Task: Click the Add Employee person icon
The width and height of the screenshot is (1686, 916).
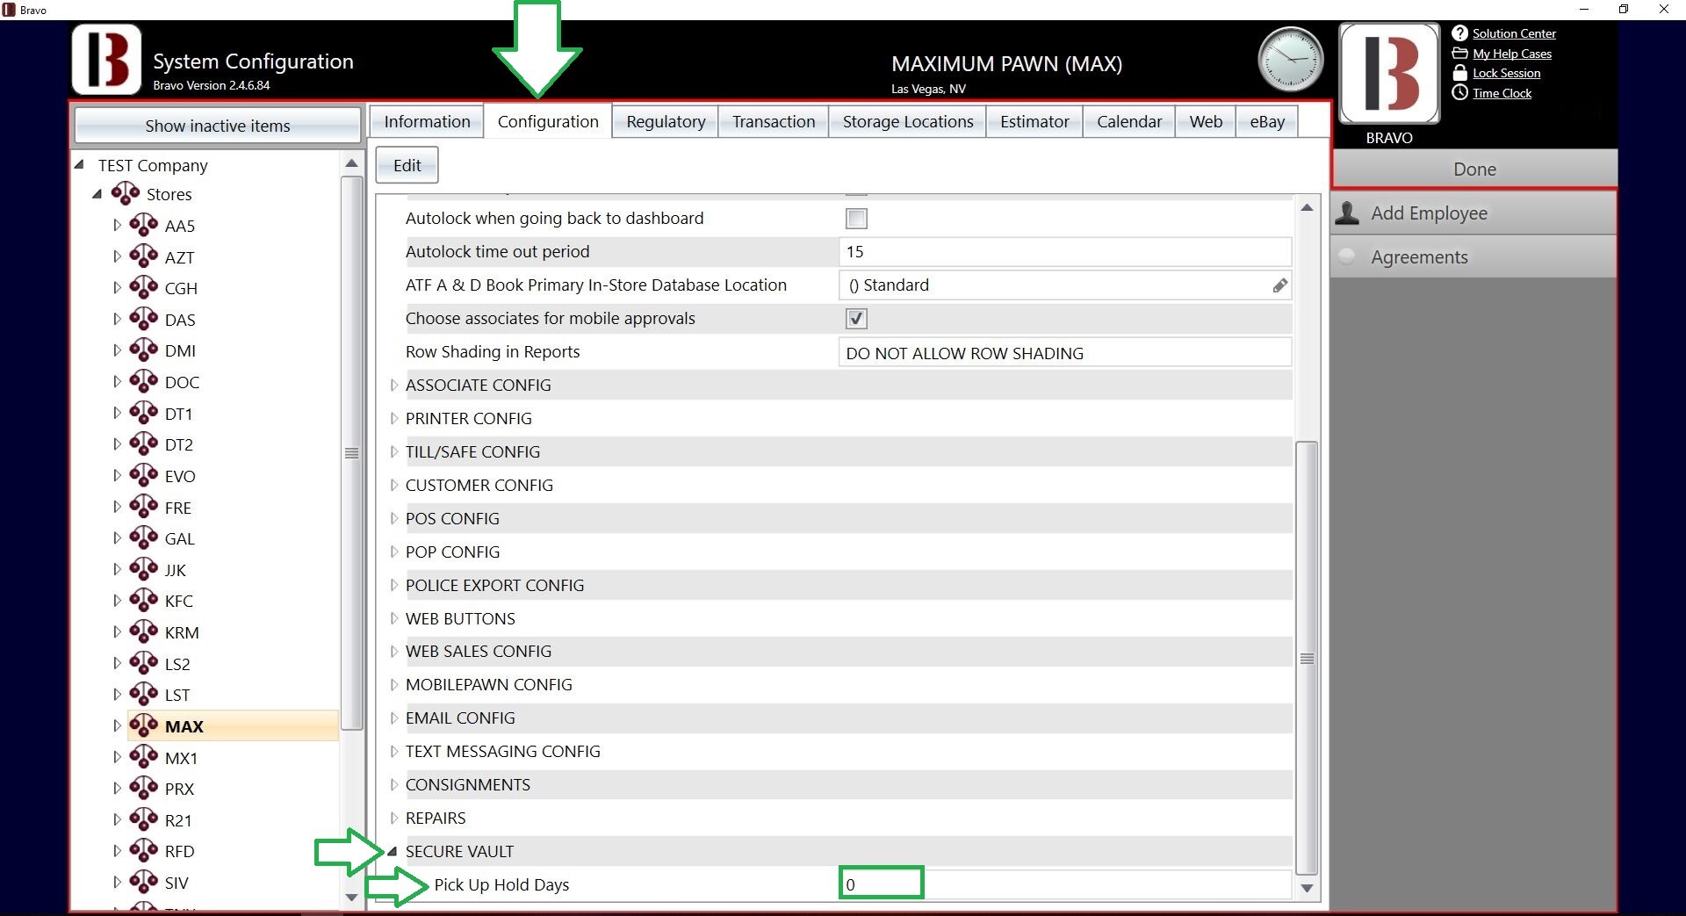Action: coord(1347,213)
